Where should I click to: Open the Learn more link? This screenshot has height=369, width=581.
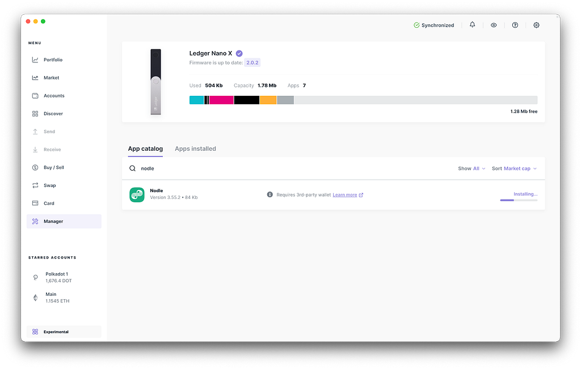pyautogui.click(x=344, y=195)
